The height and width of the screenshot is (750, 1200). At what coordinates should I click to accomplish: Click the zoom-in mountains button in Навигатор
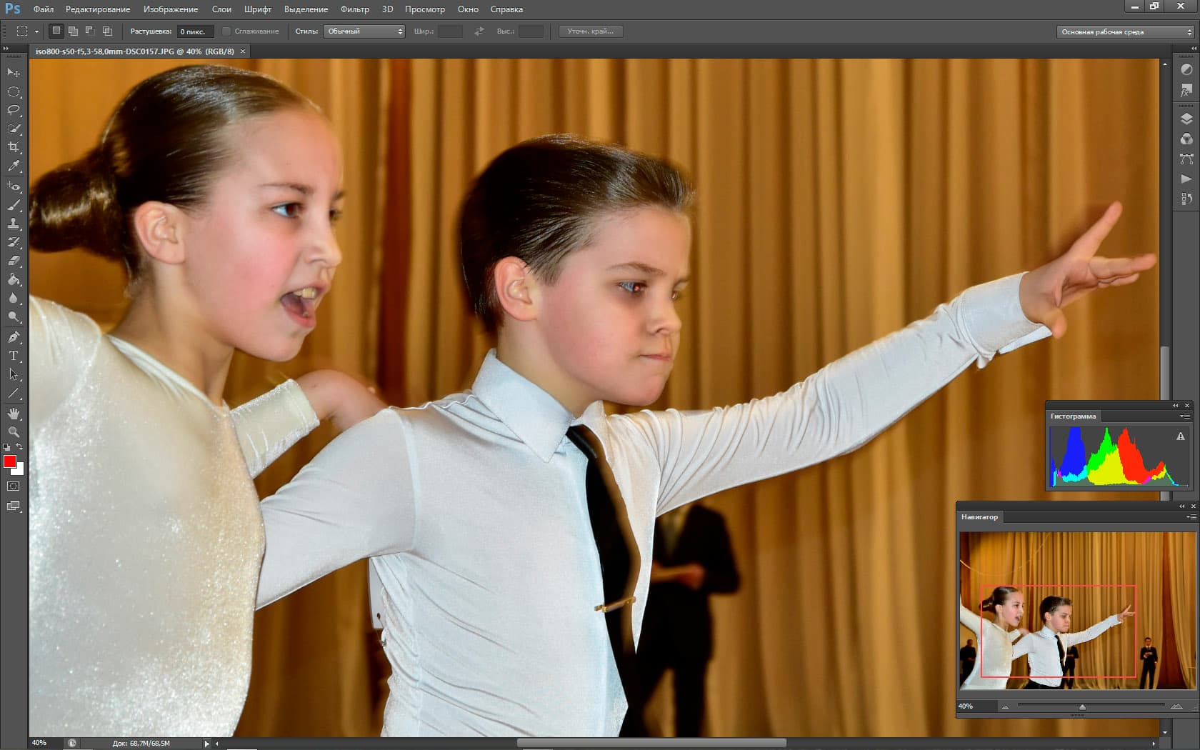(1176, 706)
